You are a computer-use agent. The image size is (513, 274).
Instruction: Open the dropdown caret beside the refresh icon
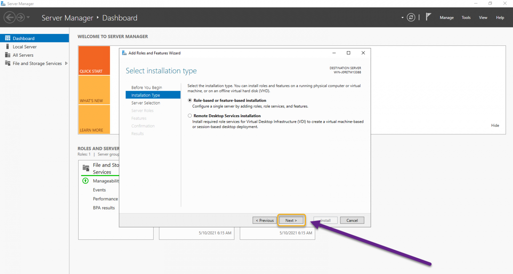click(x=402, y=17)
